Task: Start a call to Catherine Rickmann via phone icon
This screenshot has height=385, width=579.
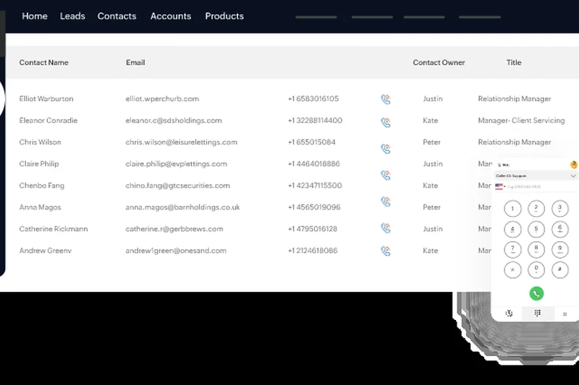Action: click(x=385, y=228)
